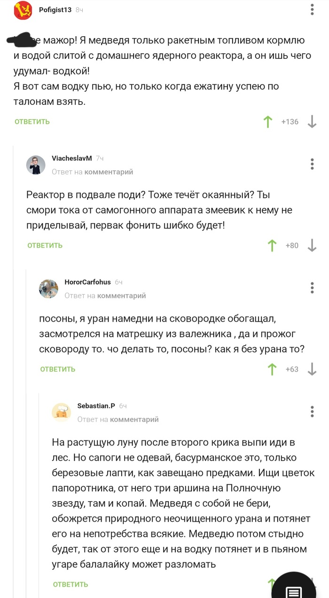Tap the Sebastian.P username
This screenshot has width=329, height=598.
(x=96, y=406)
